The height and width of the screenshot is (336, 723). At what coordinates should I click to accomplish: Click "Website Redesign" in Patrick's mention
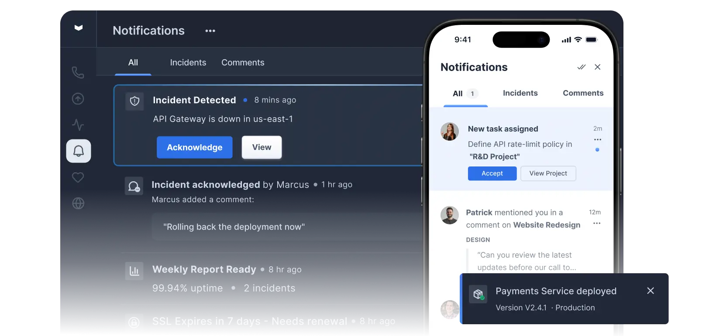coord(547,225)
